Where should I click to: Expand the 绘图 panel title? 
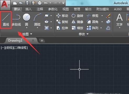tap(27, 34)
